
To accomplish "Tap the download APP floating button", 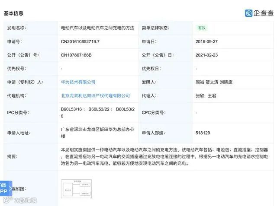I will (6, 188).
